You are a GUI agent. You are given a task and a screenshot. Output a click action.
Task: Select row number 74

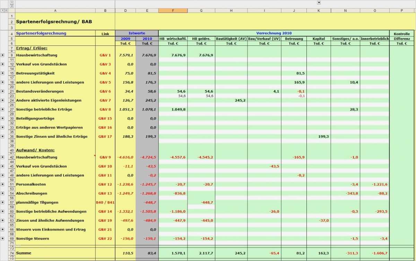pyautogui.click(x=11, y=253)
